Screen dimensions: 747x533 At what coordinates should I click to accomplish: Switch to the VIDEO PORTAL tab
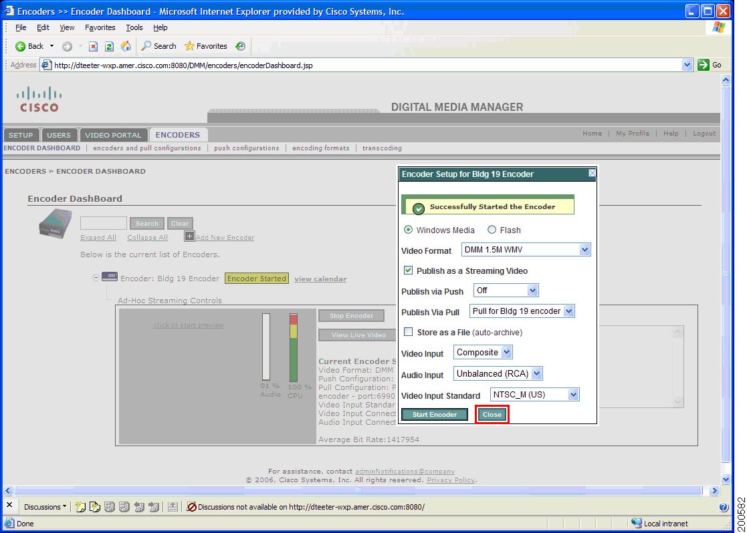[113, 134]
